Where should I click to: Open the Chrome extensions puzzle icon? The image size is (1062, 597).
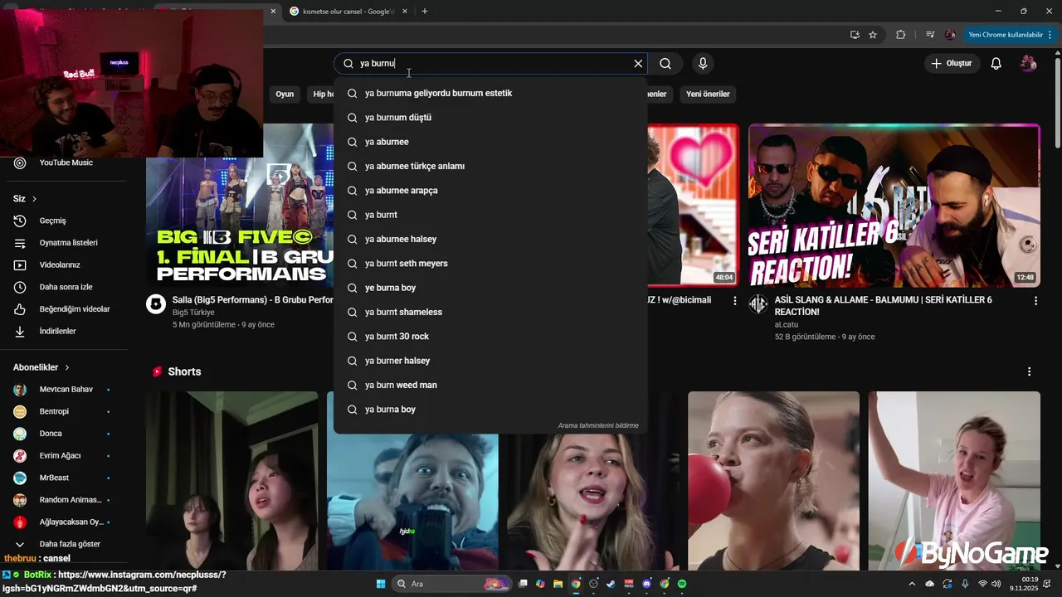pos(900,35)
